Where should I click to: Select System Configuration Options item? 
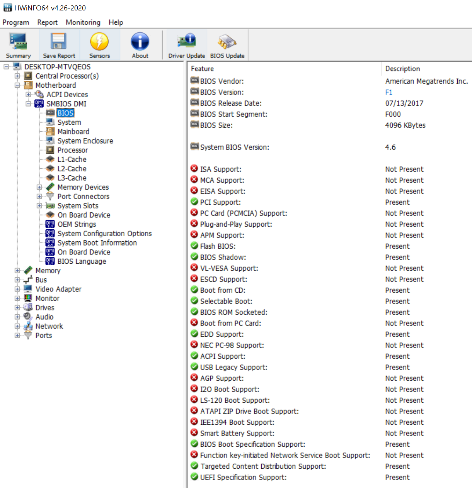point(104,234)
